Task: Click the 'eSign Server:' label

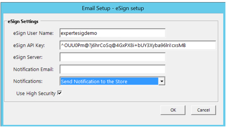Action: pos(28,57)
